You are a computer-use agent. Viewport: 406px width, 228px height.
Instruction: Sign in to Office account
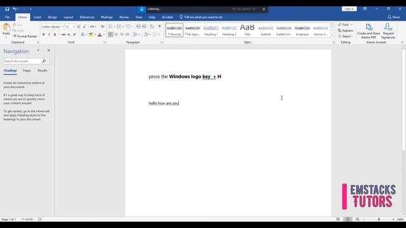tap(349, 9)
